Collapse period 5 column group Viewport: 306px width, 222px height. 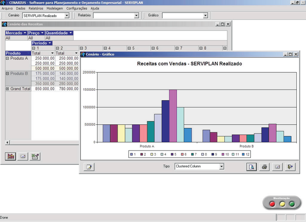(x=129, y=48)
